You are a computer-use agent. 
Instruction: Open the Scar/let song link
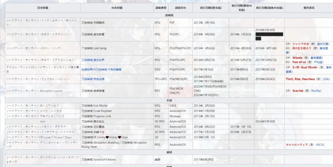(298, 91)
